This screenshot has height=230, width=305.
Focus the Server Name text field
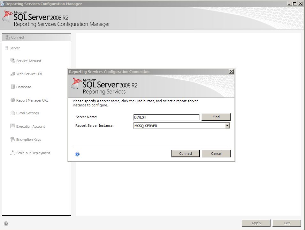point(166,117)
